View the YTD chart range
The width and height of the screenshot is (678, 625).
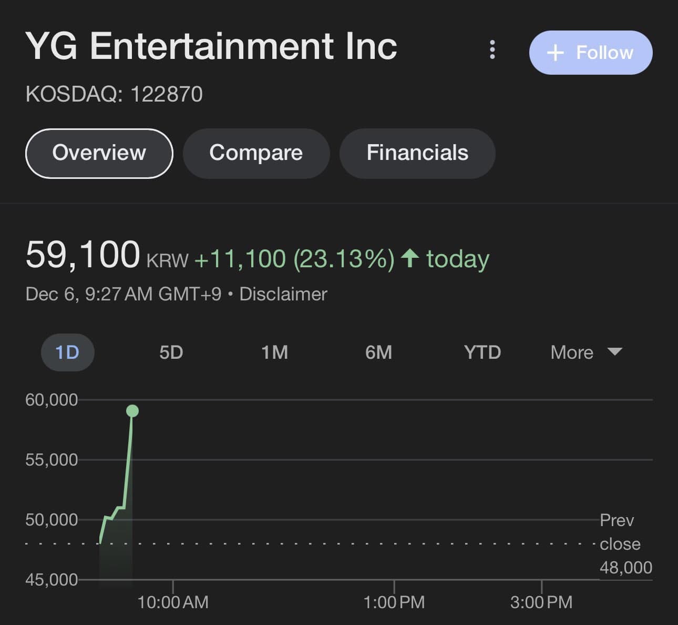click(x=482, y=352)
